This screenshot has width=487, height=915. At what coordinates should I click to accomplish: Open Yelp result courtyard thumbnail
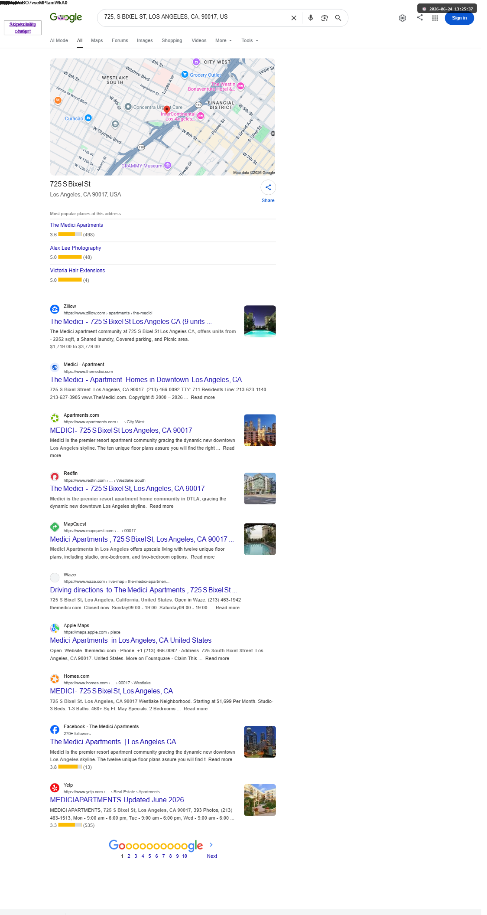[x=260, y=800]
